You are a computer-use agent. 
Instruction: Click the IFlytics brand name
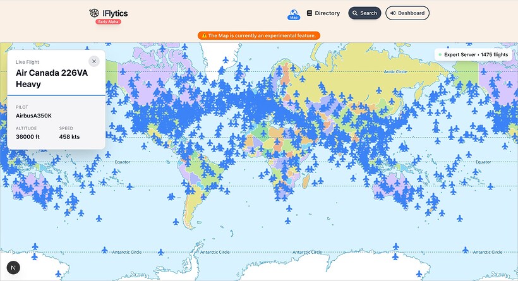pyautogui.click(x=115, y=13)
